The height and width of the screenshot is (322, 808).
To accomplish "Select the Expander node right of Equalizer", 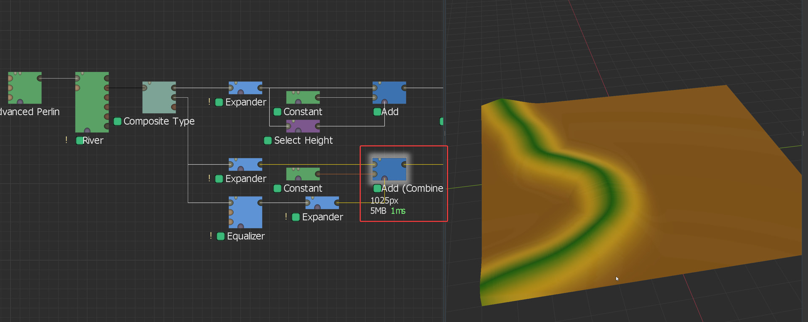I will coord(322,203).
